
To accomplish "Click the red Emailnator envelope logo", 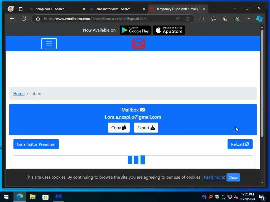I will pos(139,44).
